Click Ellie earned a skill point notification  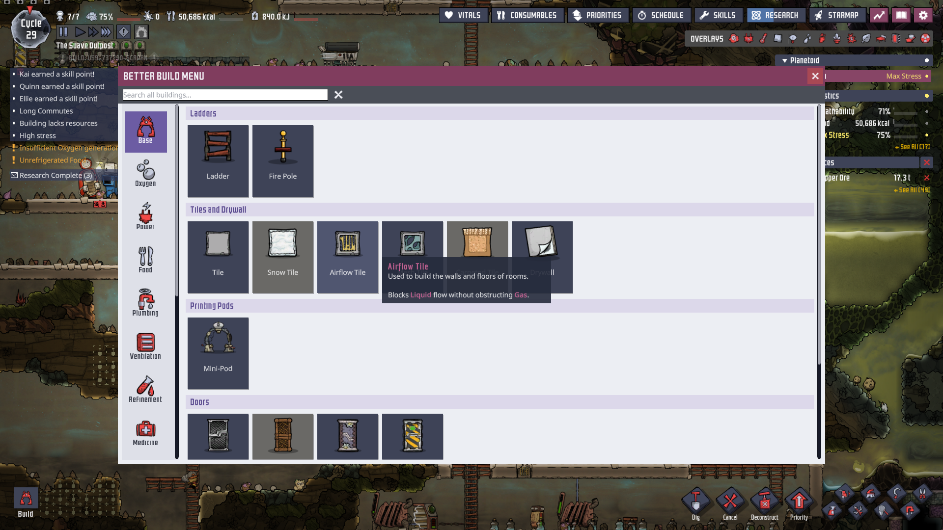[58, 99]
